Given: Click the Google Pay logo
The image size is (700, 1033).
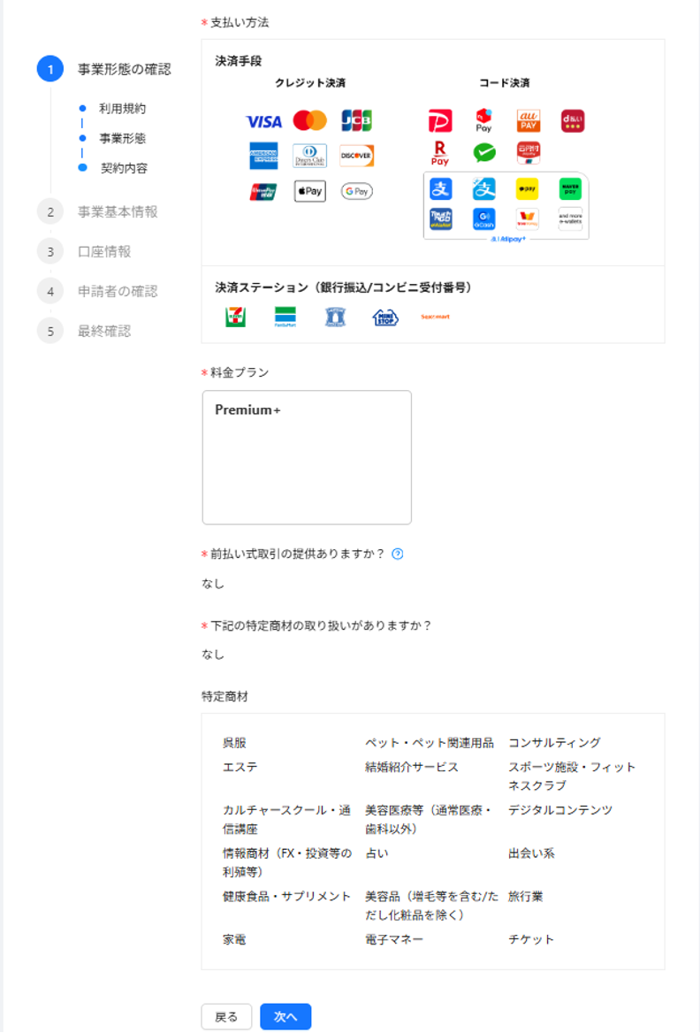Looking at the screenshot, I should click(356, 191).
